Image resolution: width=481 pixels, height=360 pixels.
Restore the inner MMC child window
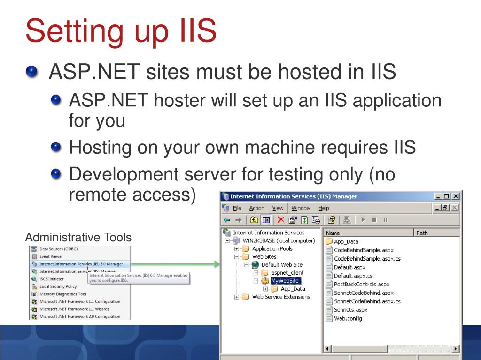click(x=446, y=208)
